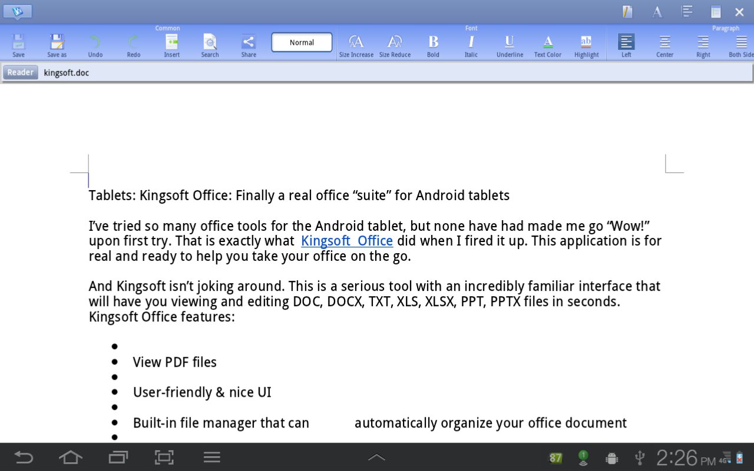Open the Kingsoft Office hyperlink

pyautogui.click(x=346, y=241)
